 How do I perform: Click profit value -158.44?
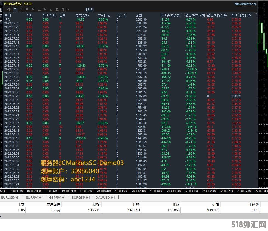point(81,77)
